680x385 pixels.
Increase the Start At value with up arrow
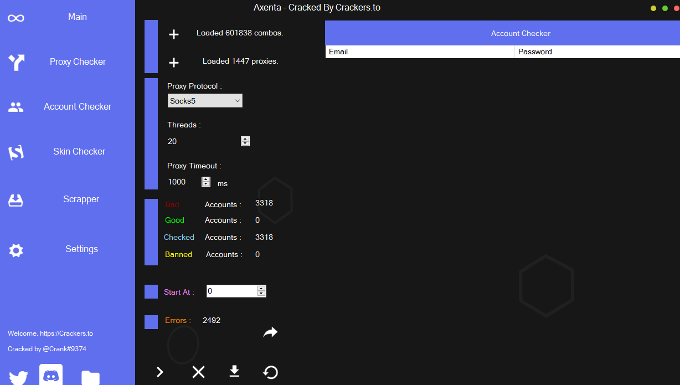[262, 289]
